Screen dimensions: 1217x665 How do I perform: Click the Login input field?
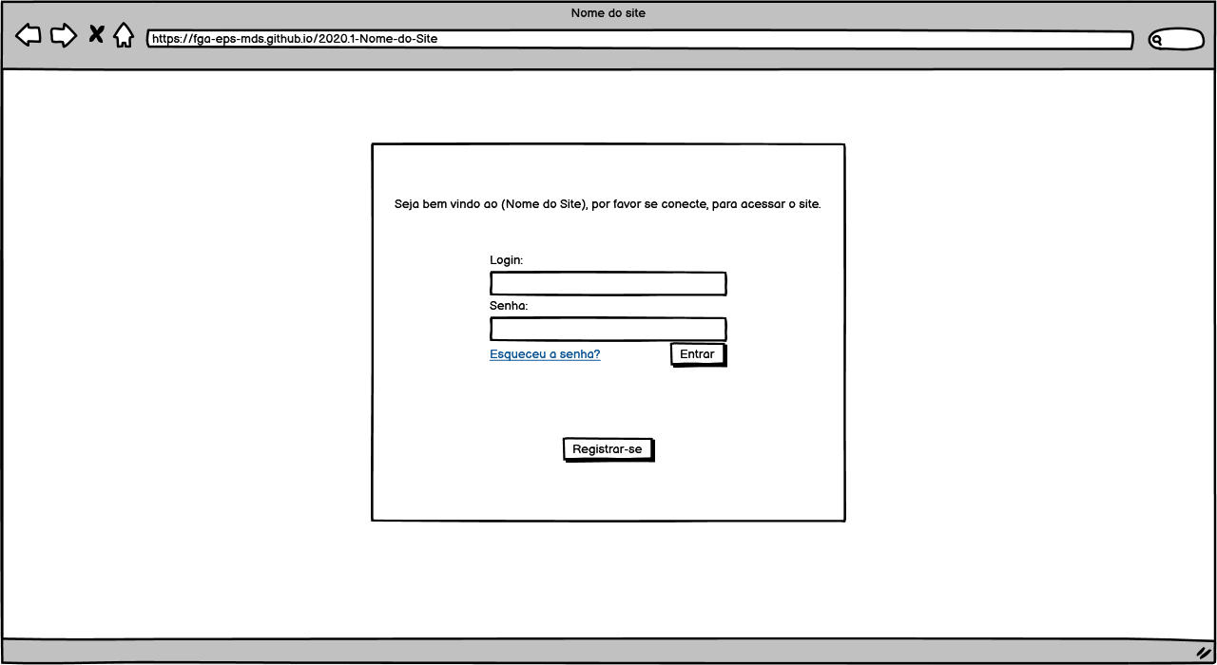[608, 284]
